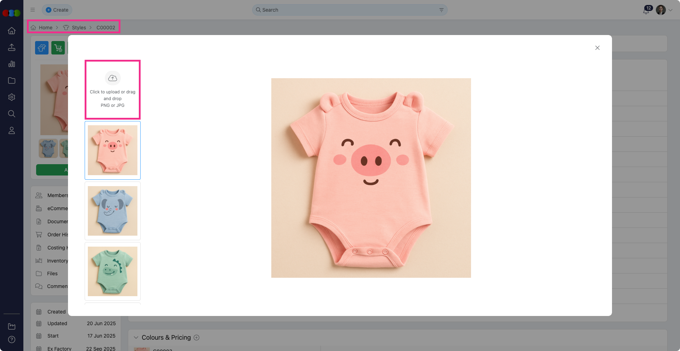Open the upload icon in sidebar
680x351 pixels.
[12, 47]
